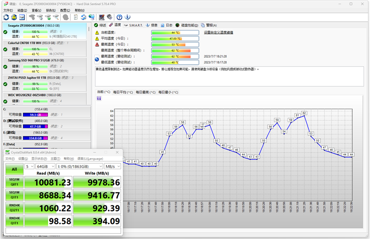This screenshot has width=370, height=239.
Task: Open the 文件(F) menu in Hard Disk Sentinel
Action: 8,10
